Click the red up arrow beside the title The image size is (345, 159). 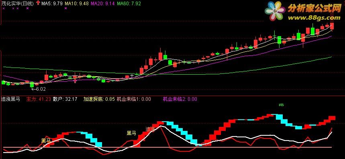tap(38, 3)
